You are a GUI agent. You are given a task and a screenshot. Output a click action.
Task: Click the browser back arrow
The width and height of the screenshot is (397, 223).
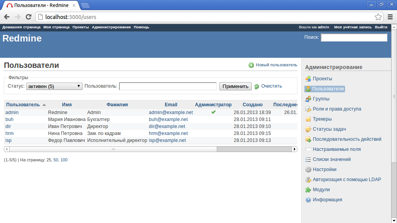point(7,17)
